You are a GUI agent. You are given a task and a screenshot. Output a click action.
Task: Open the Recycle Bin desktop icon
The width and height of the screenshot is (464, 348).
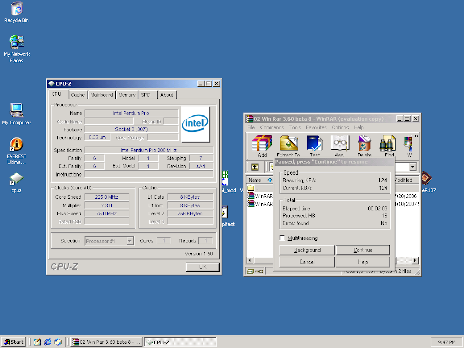[16, 12]
